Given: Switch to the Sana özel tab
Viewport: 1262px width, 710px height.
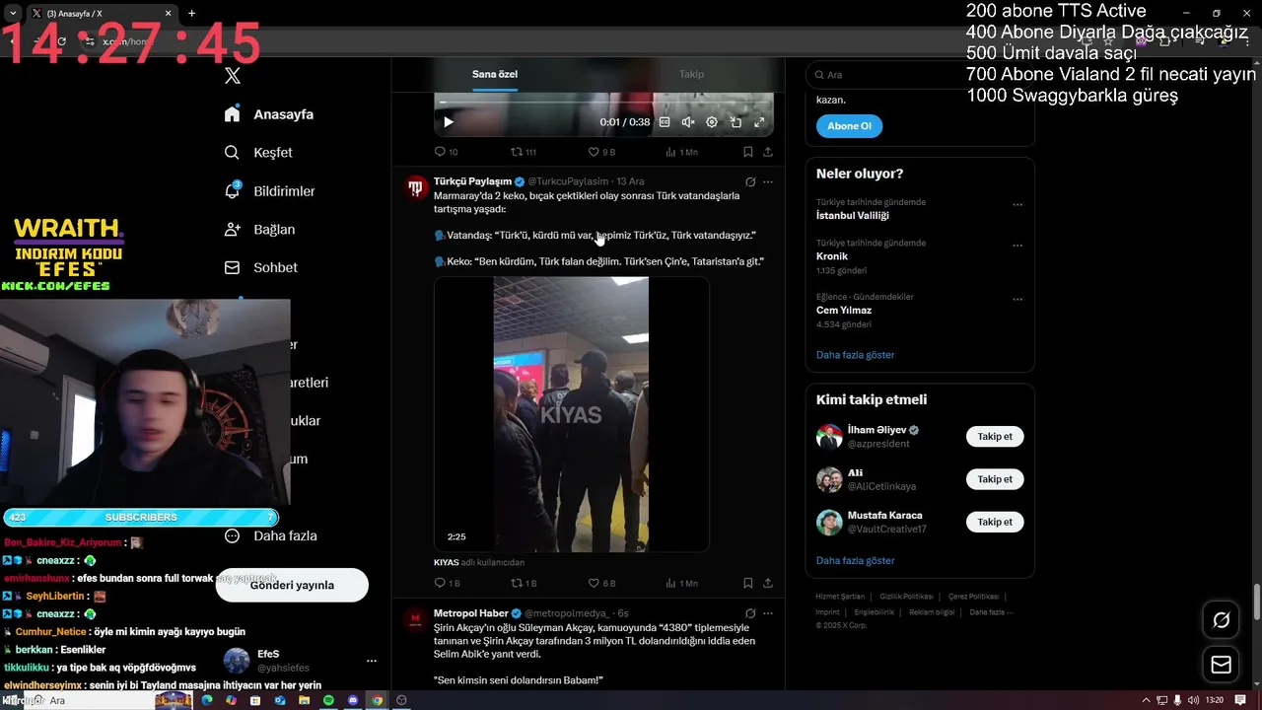Looking at the screenshot, I should coord(494,74).
